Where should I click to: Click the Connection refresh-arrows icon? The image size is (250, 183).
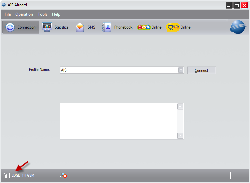[x=10, y=27]
